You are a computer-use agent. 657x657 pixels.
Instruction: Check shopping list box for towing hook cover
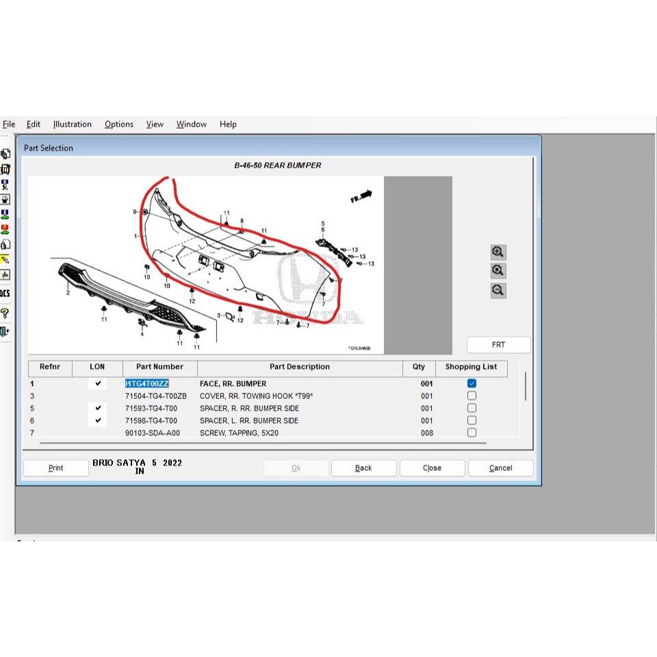click(x=472, y=396)
